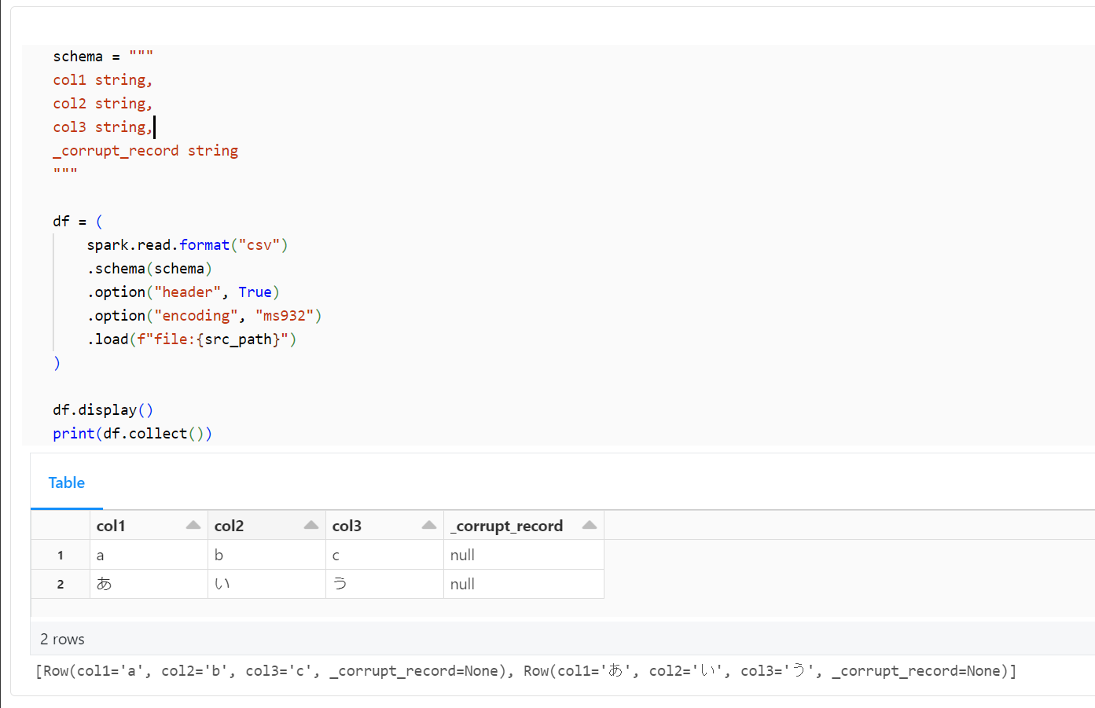Click the spark.read.format("csv") line
Viewport: 1095px width, 708px height.
(x=187, y=245)
